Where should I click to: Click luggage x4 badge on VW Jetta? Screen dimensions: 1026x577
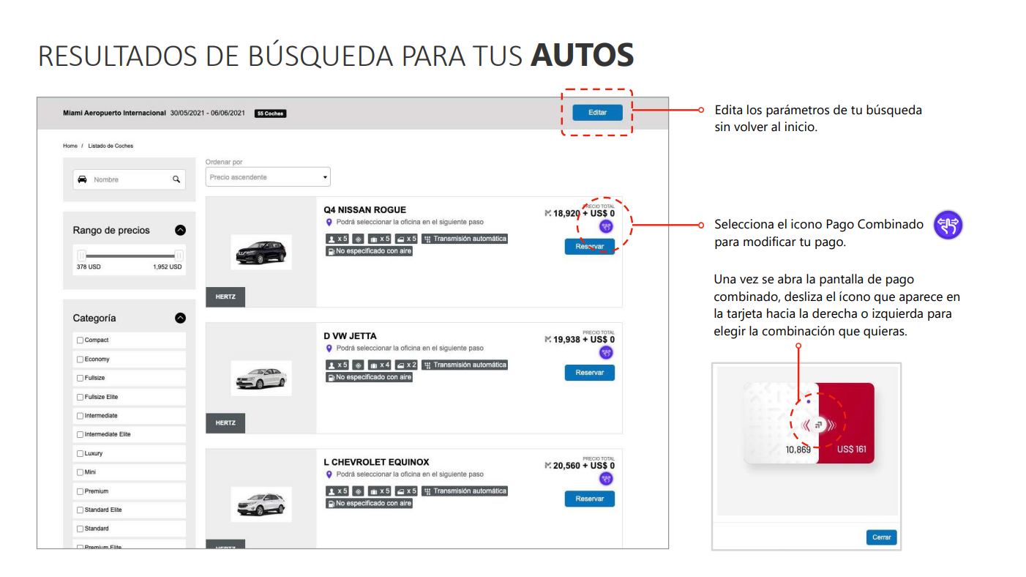pyautogui.click(x=380, y=365)
